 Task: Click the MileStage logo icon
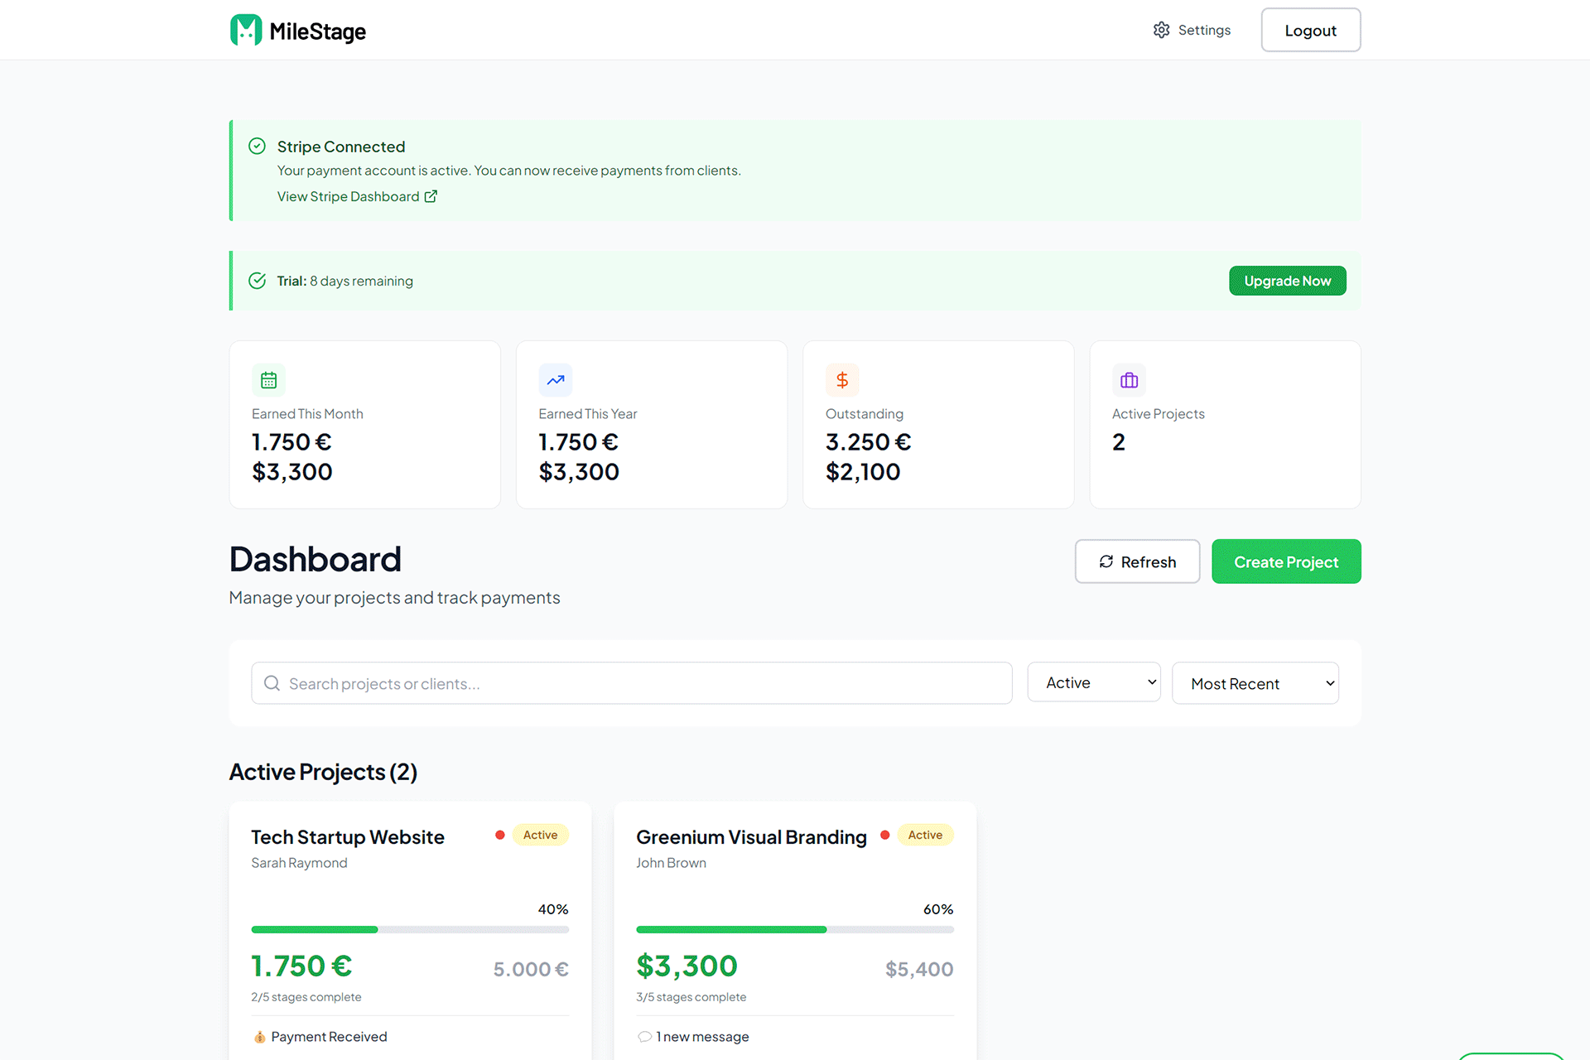[x=246, y=31]
